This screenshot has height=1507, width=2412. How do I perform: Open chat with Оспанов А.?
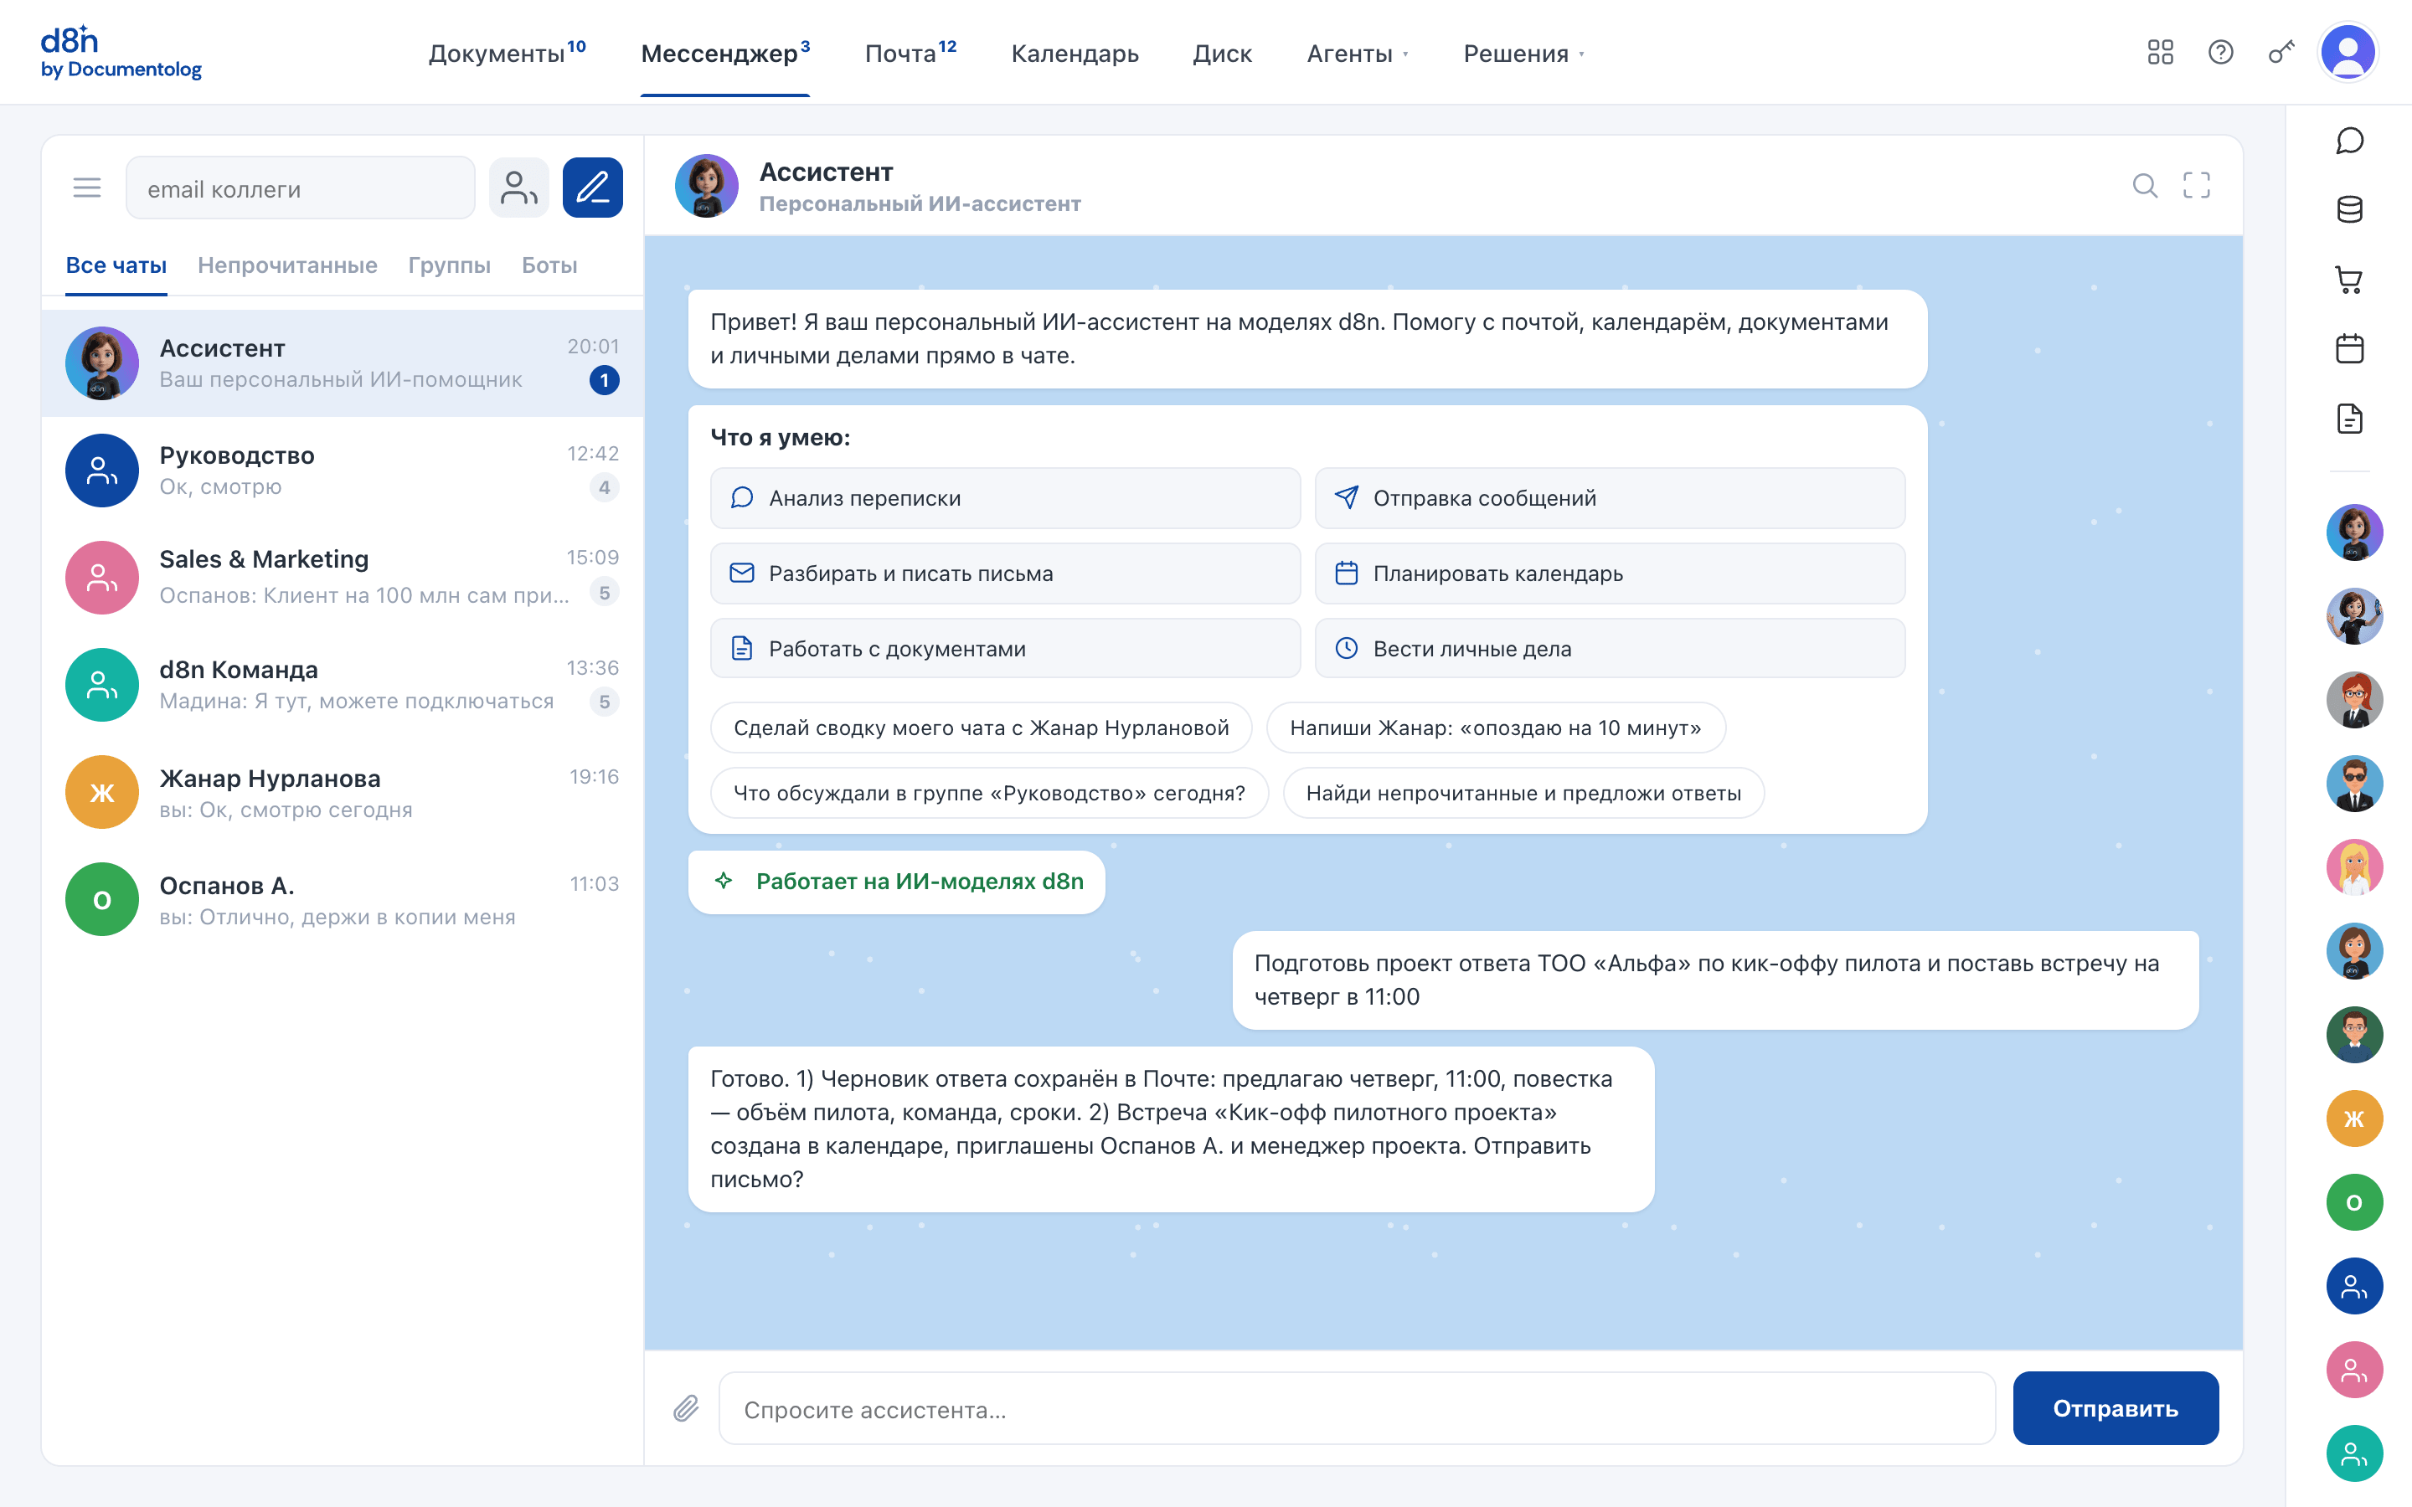(342, 899)
